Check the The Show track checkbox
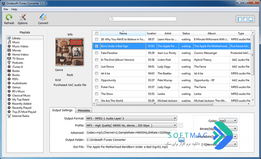 click(x=97, y=94)
